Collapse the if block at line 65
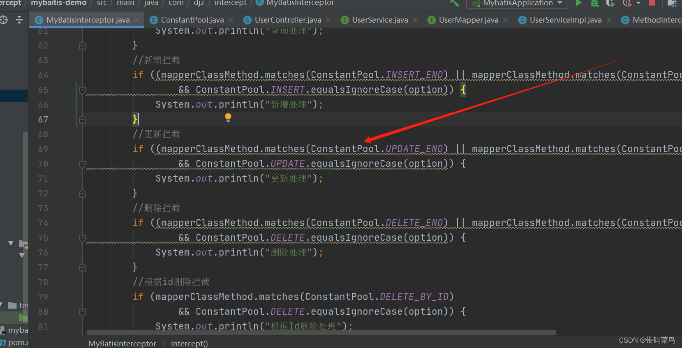This screenshot has width=682, height=348. [82, 90]
